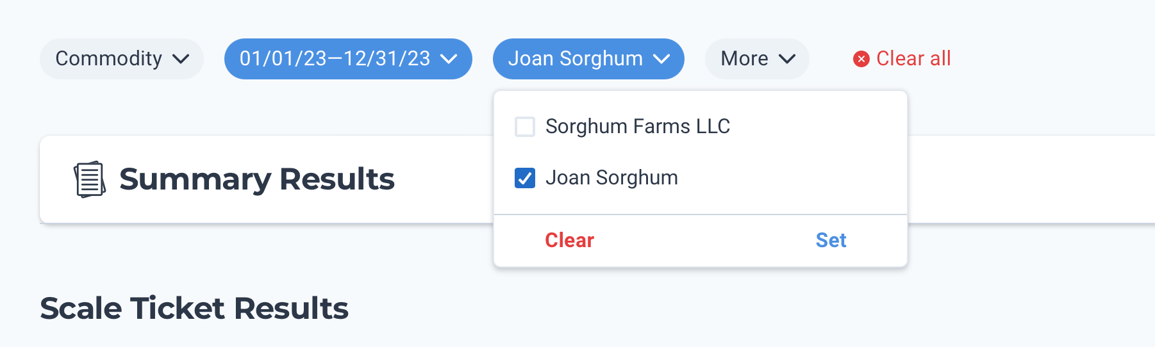Click the chevron arrow next to More
Viewport: 1155px width, 347px height.
tap(787, 59)
